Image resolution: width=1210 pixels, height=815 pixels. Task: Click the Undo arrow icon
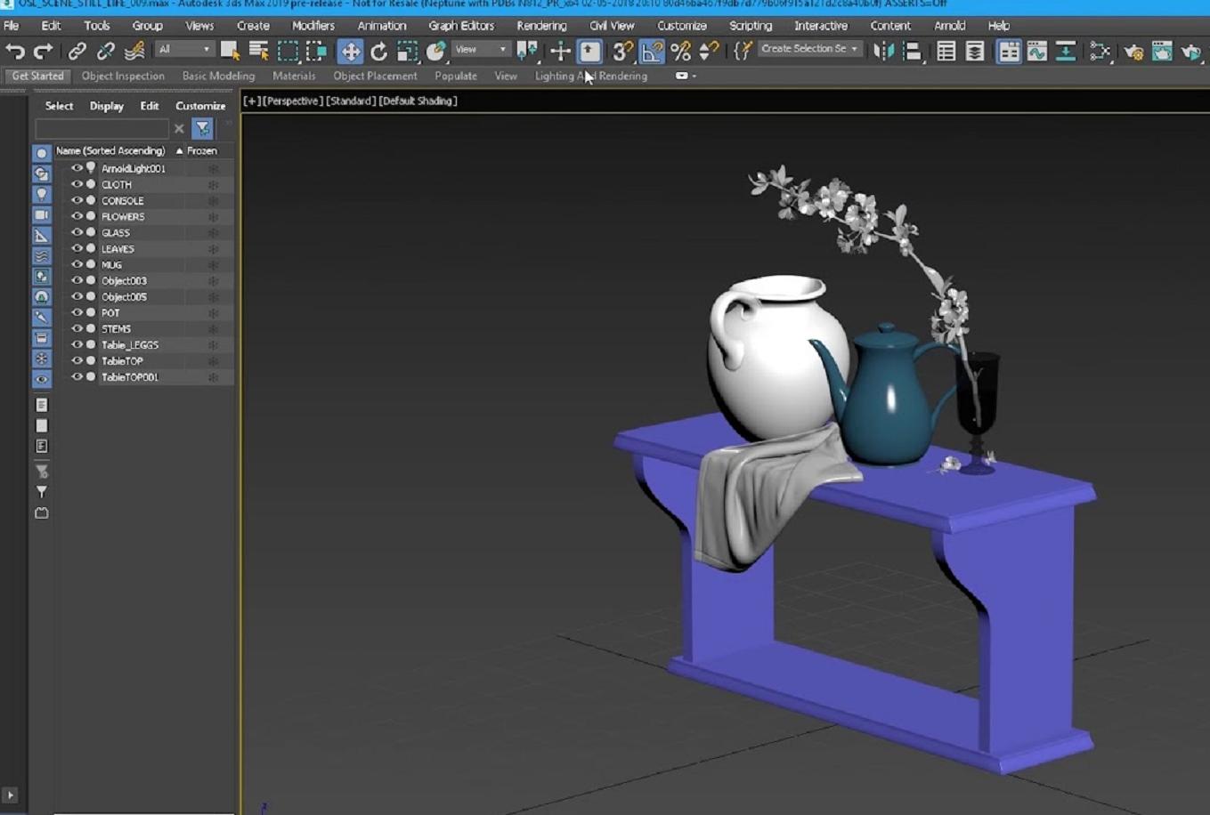(15, 52)
